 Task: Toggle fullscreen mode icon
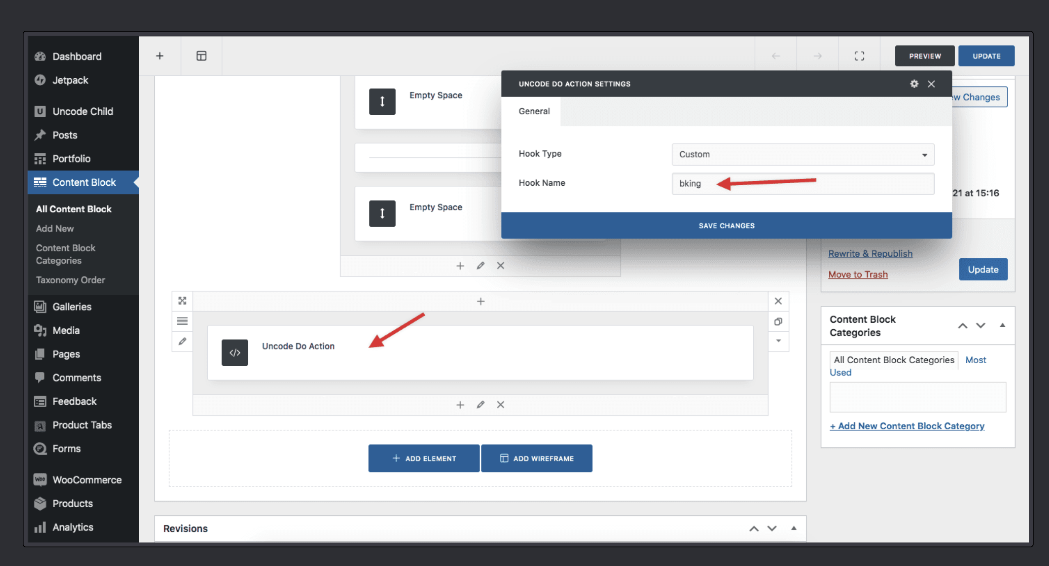point(859,56)
